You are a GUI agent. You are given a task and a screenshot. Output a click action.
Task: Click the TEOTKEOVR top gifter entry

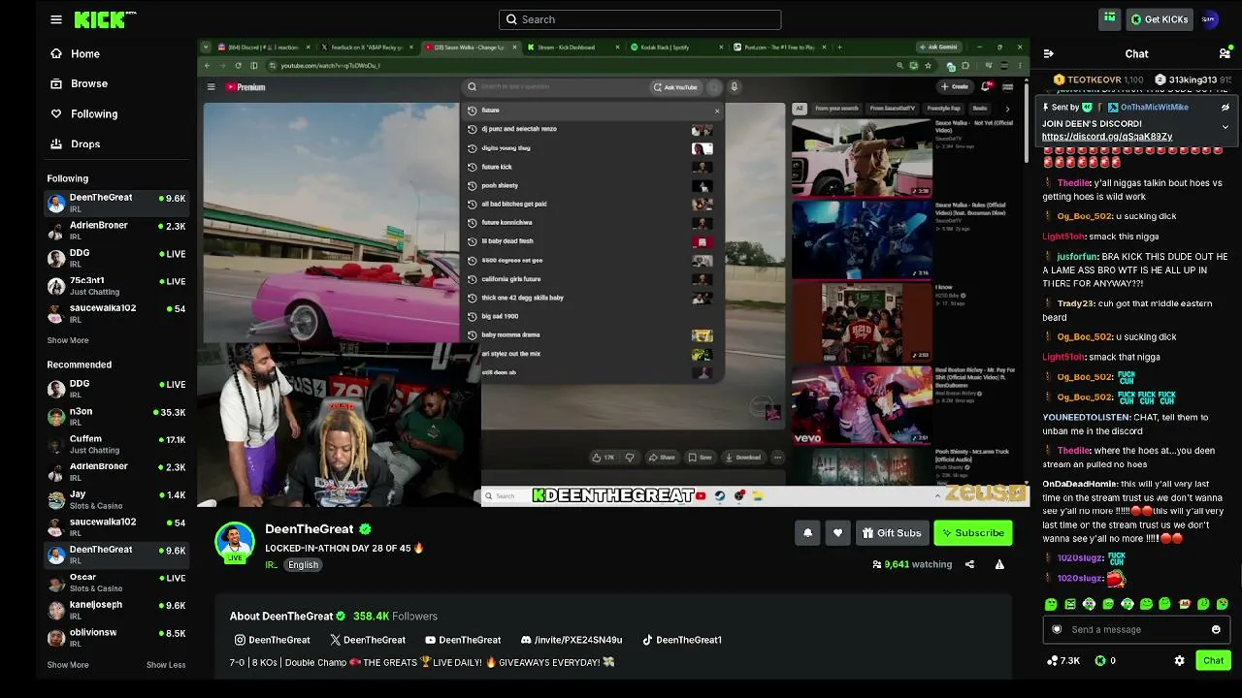pos(1097,79)
